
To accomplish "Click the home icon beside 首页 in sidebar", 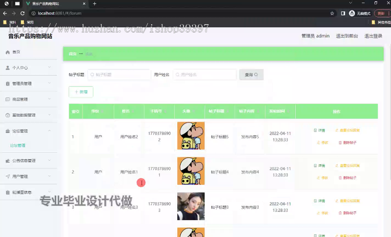I will (8, 52).
